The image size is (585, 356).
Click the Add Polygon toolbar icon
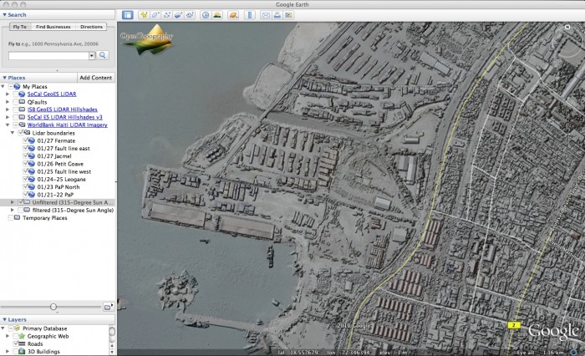coord(155,15)
